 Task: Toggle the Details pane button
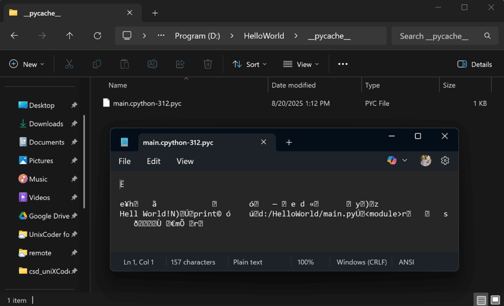point(474,64)
